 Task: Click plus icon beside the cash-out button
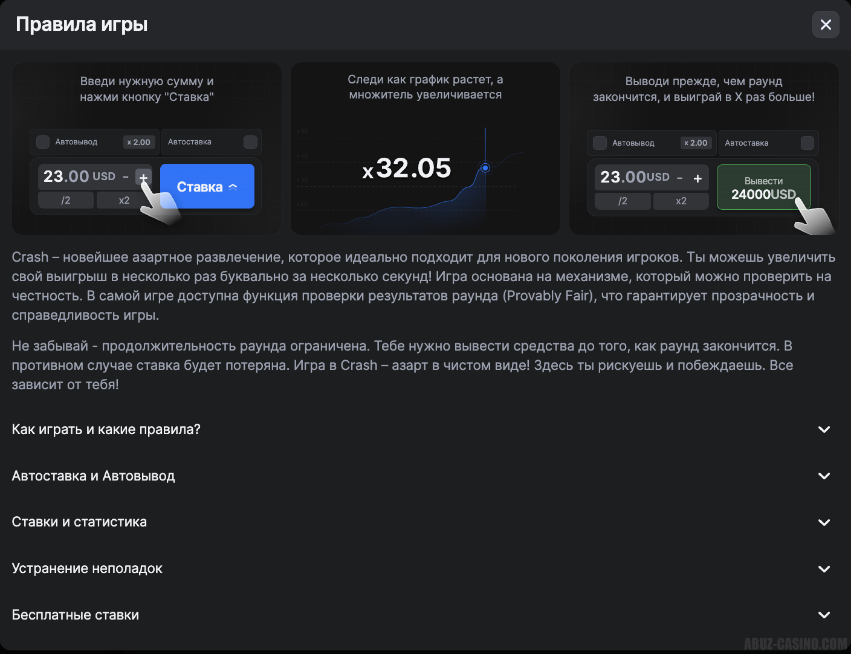697,178
